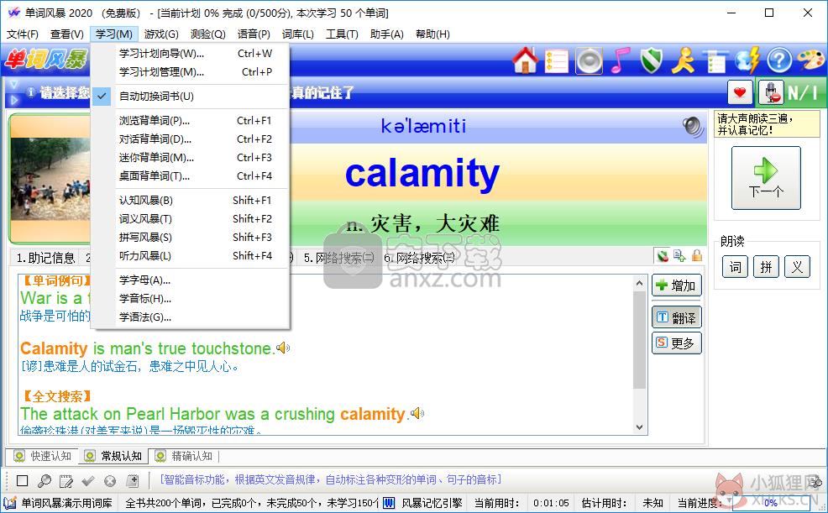This screenshot has height=513, width=828.
Task: Click the 更多 more button
Action: click(x=677, y=343)
